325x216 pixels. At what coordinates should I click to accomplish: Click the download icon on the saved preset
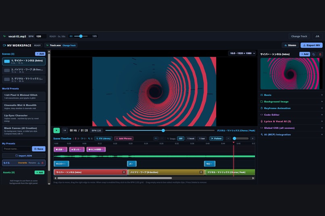pyautogui.click(x=39, y=163)
